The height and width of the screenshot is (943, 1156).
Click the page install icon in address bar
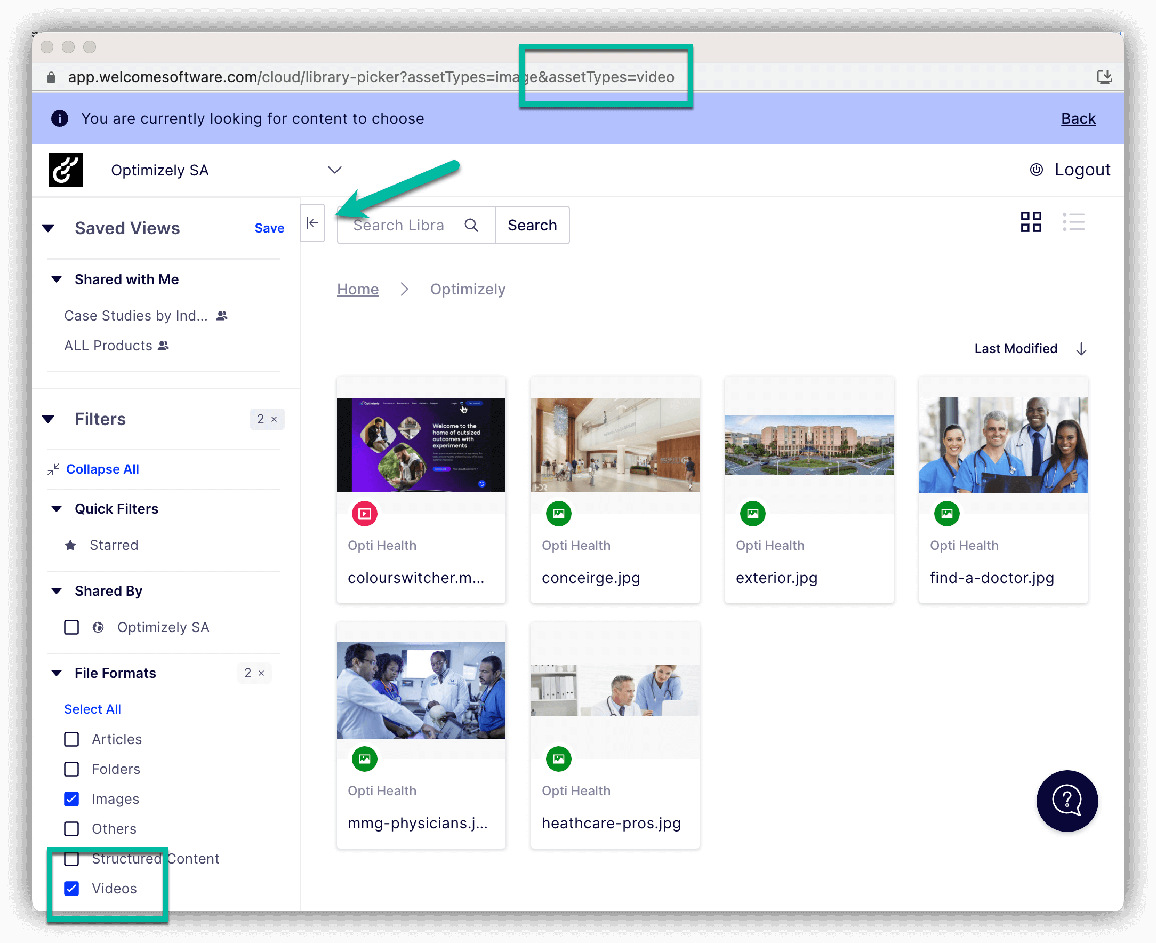tap(1104, 77)
